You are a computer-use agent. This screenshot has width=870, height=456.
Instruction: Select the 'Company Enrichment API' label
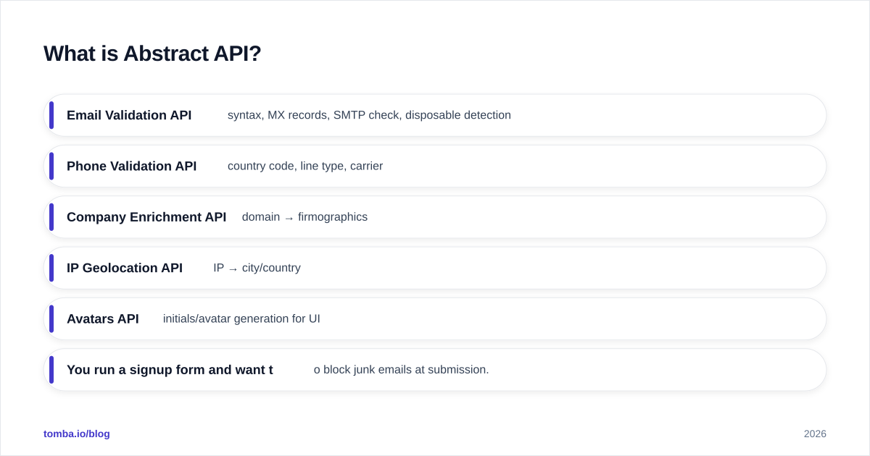click(x=146, y=217)
